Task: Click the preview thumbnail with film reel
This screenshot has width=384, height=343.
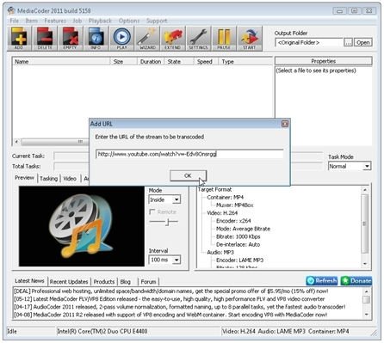Action: 82,226
